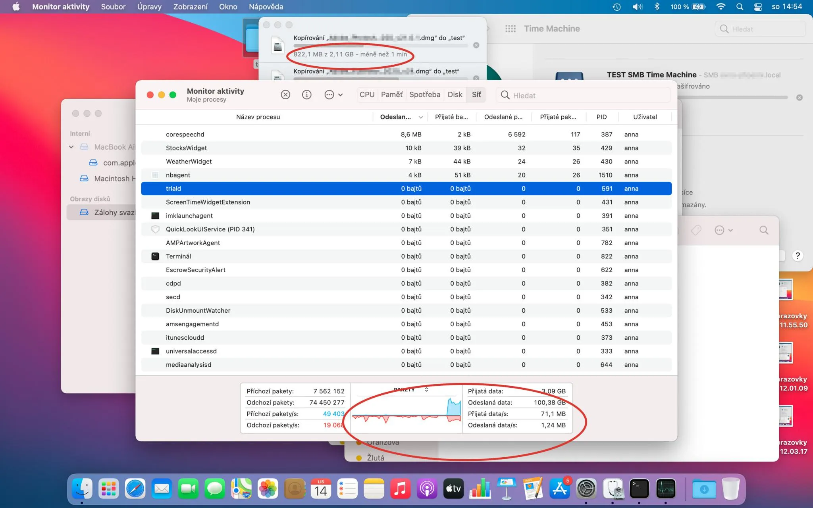Click the first file copy progress bar
Viewport: 813px width, 508px height.
click(x=380, y=46)
